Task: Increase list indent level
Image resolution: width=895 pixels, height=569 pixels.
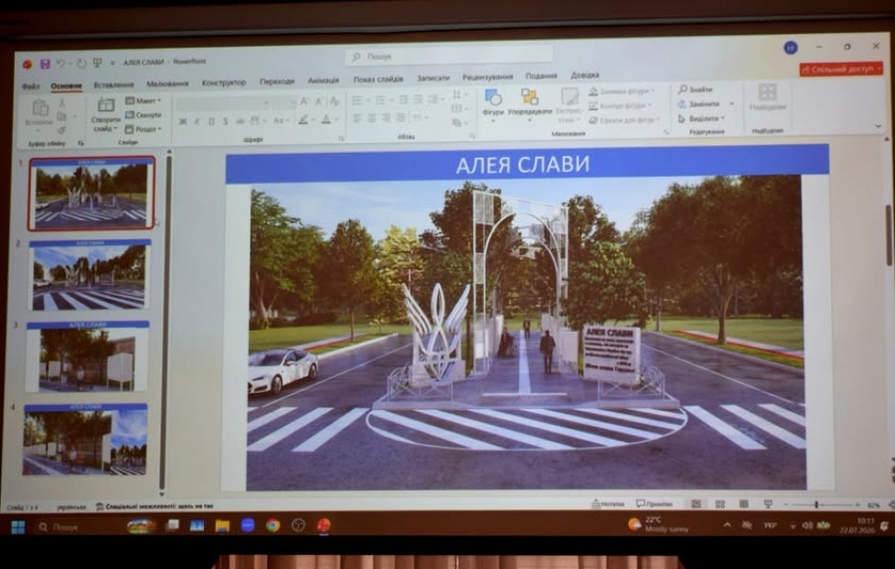Action: click(x=418, y=99)
